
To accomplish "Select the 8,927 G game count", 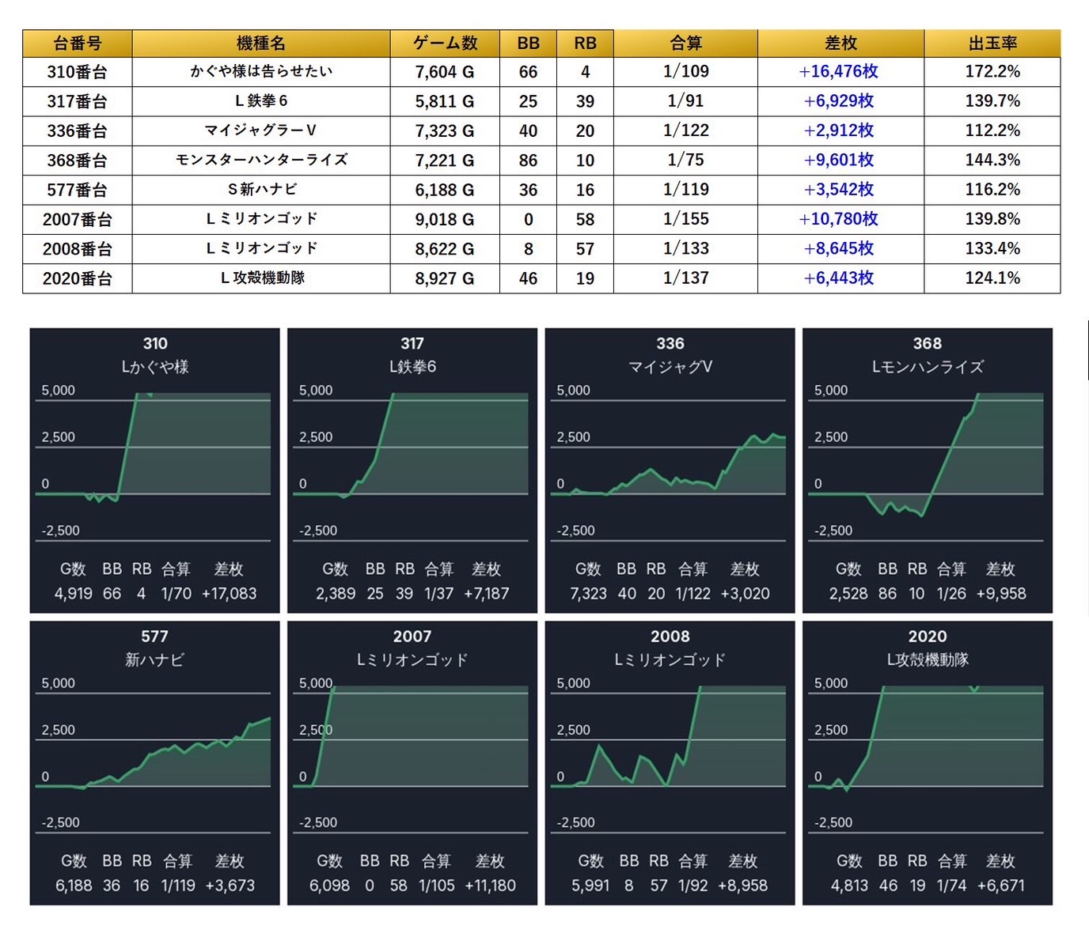I will tap(445, 278).
